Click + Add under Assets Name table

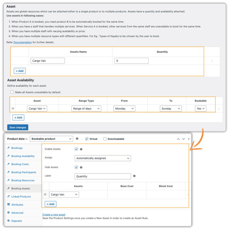[20, 71]
